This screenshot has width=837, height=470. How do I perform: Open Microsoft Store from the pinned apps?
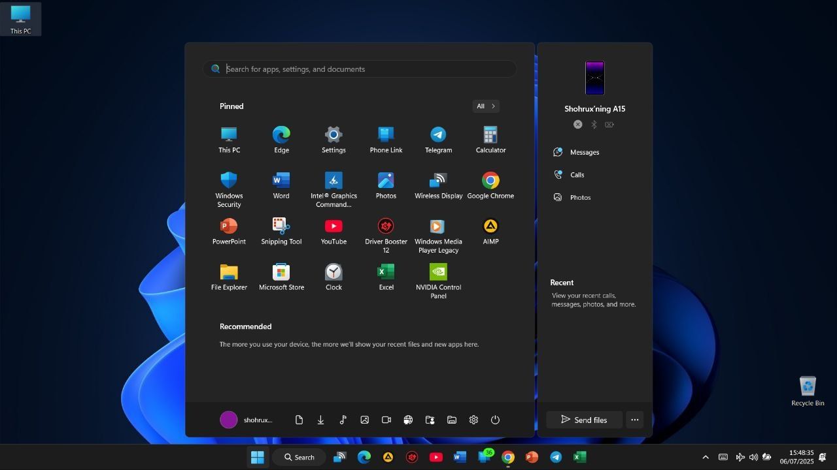(x=281, y=277)
